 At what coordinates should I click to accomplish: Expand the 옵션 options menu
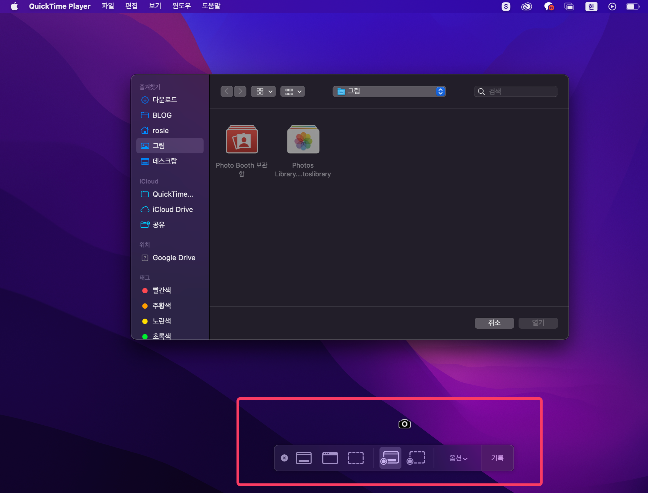pos(458,458)
